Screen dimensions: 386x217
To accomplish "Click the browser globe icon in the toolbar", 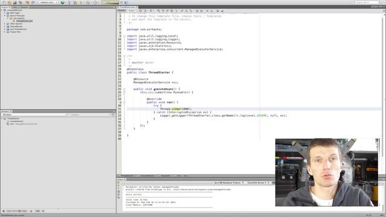I will coord(63,2).
